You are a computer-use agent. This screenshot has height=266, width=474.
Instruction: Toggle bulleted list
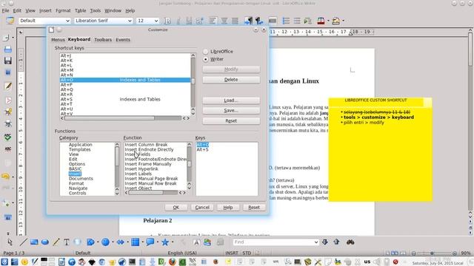coord(297,21)
